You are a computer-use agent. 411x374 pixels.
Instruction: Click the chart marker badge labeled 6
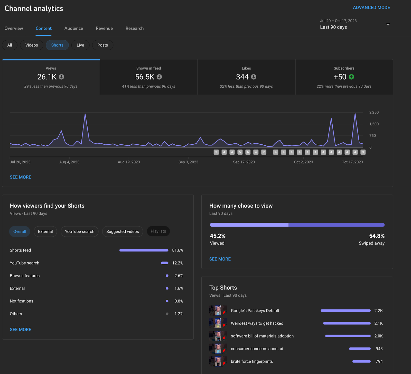[248, 152]
